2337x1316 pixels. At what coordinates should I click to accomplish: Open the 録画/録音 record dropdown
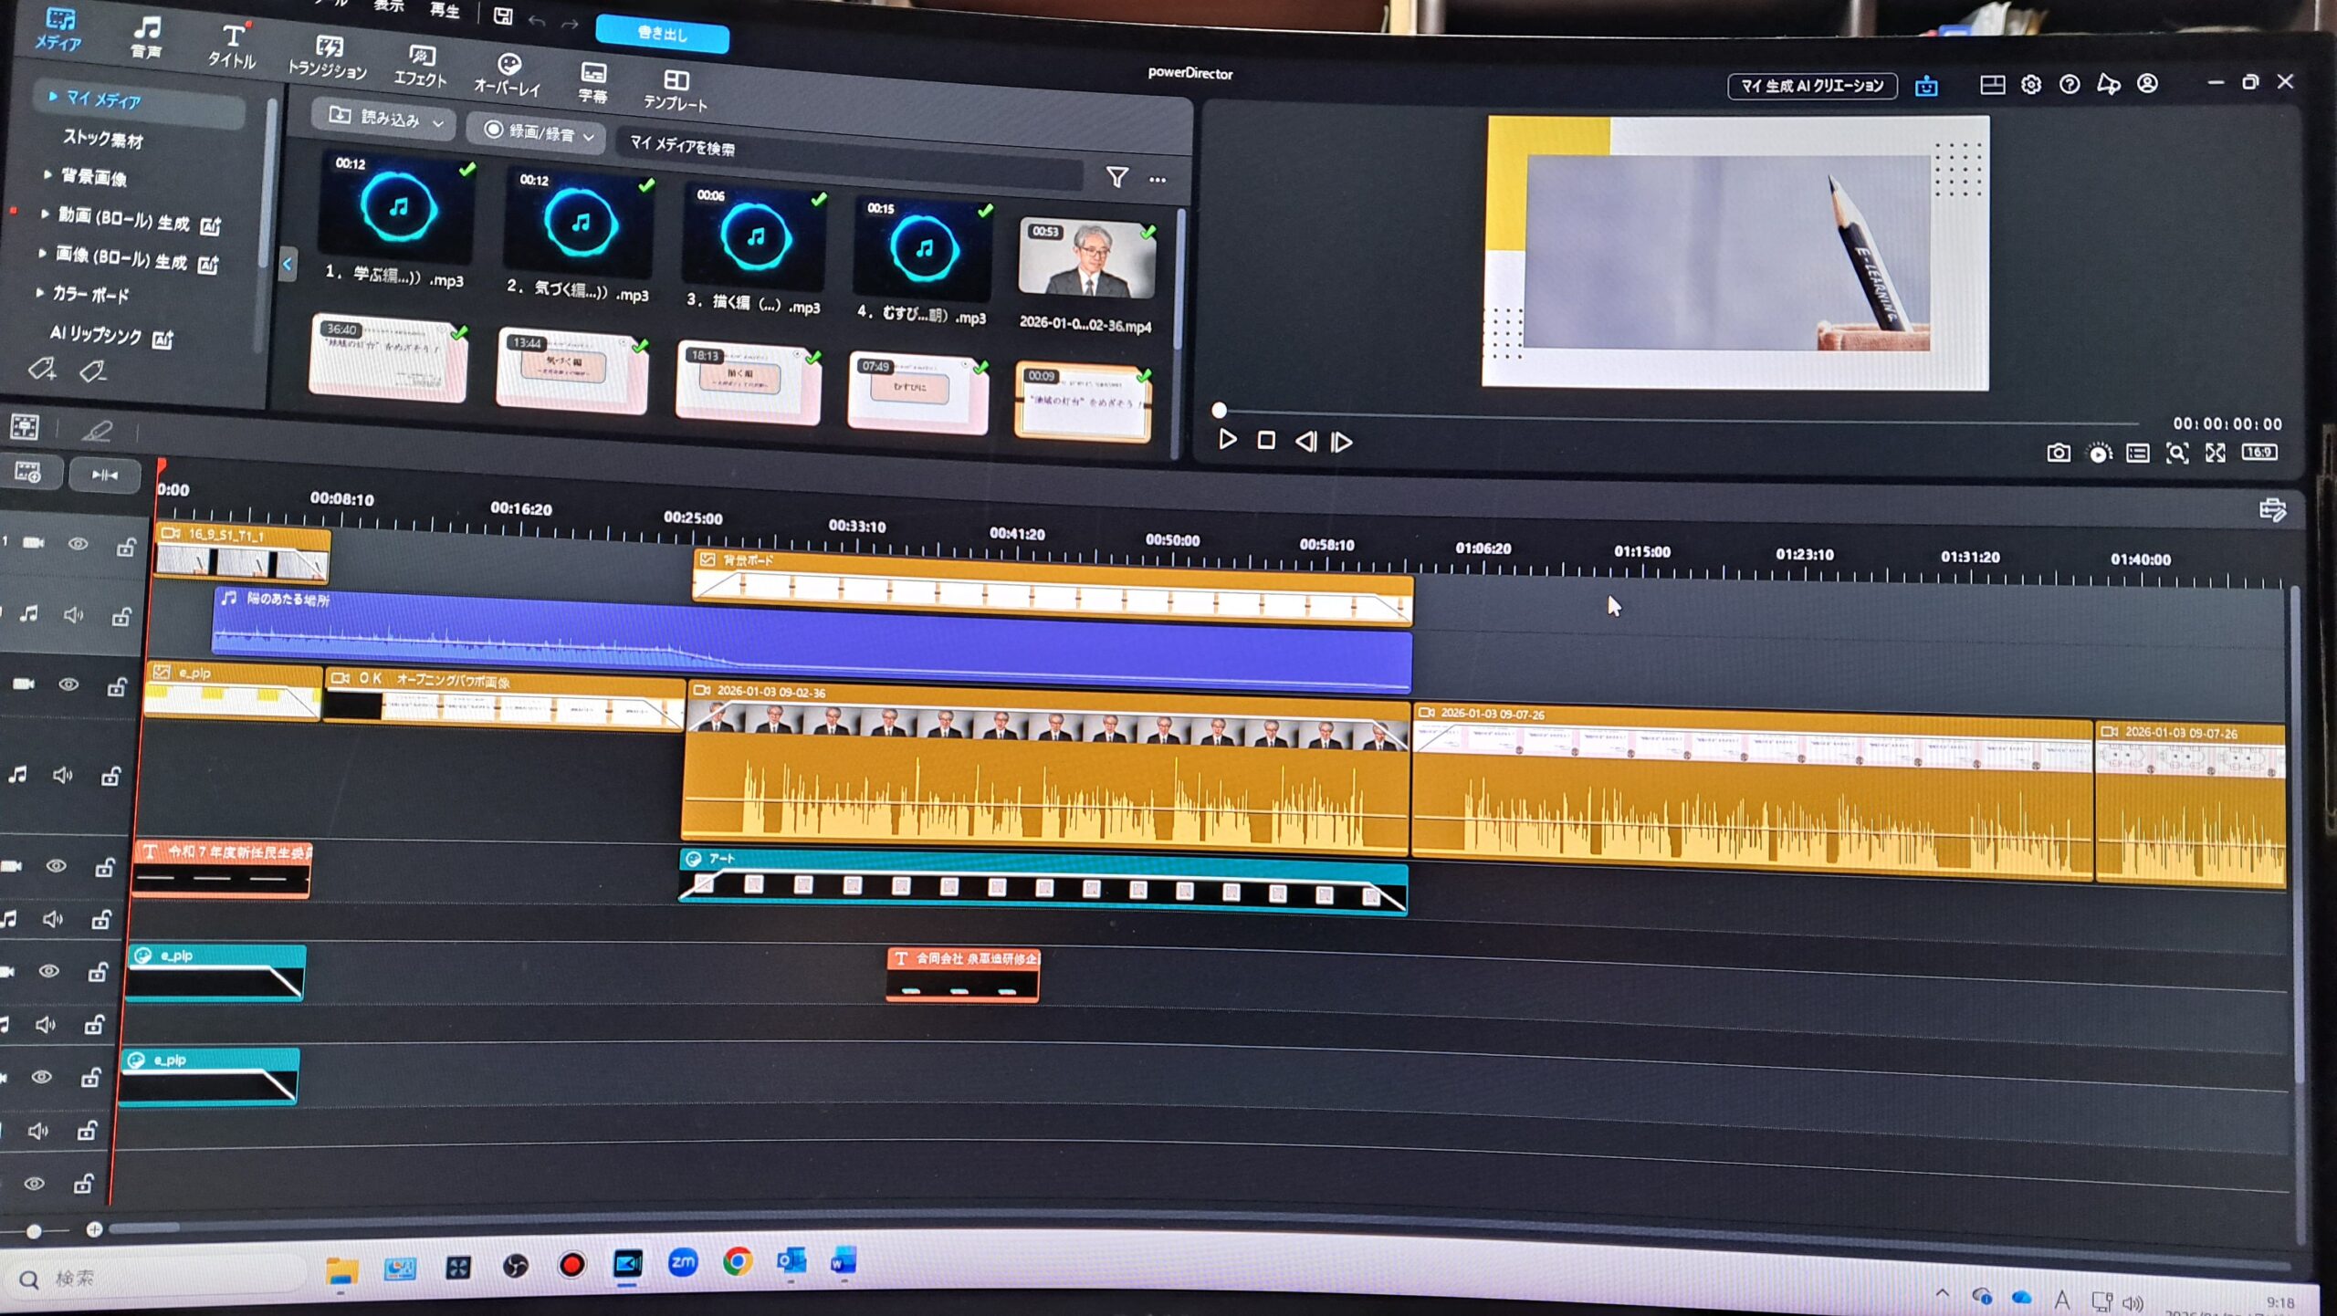(x=540, y=133)
